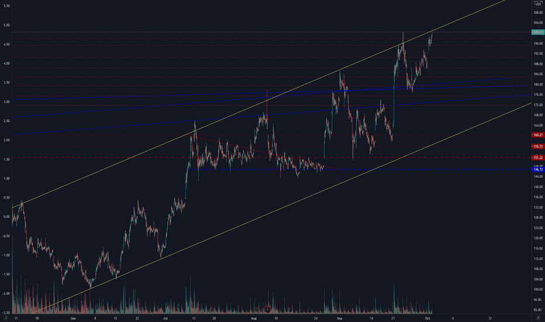Click the 208.00 value on the price axis

[538, 12]
